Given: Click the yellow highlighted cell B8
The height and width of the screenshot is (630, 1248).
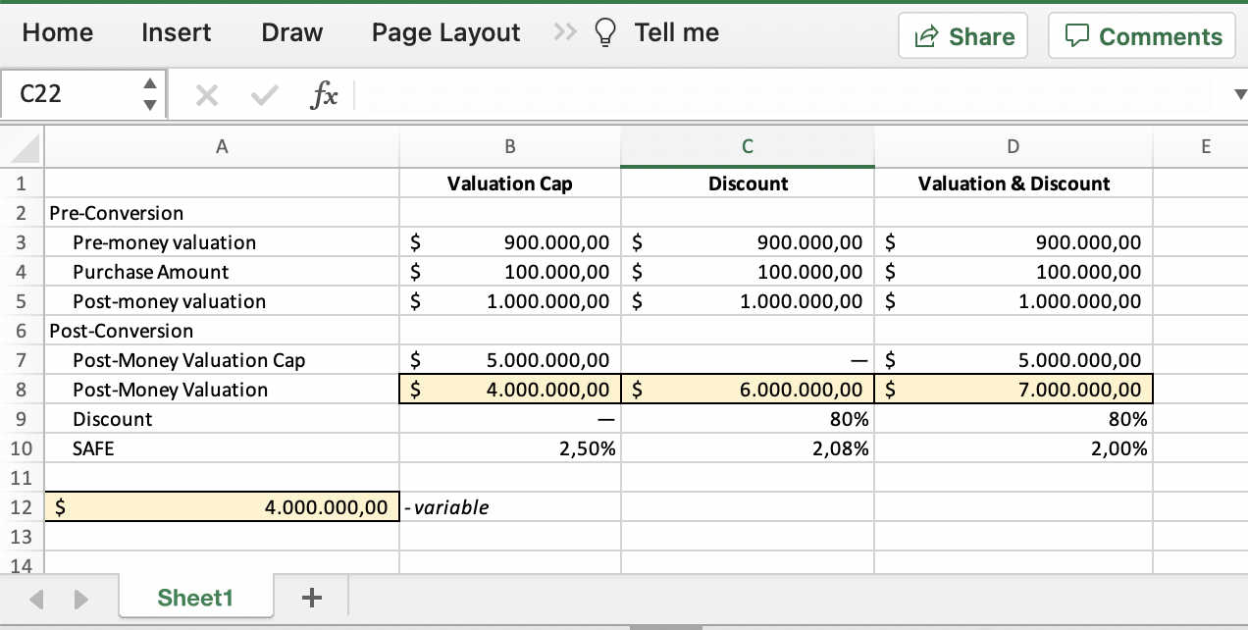Looking at the screenshot, I should pos(509,389).
